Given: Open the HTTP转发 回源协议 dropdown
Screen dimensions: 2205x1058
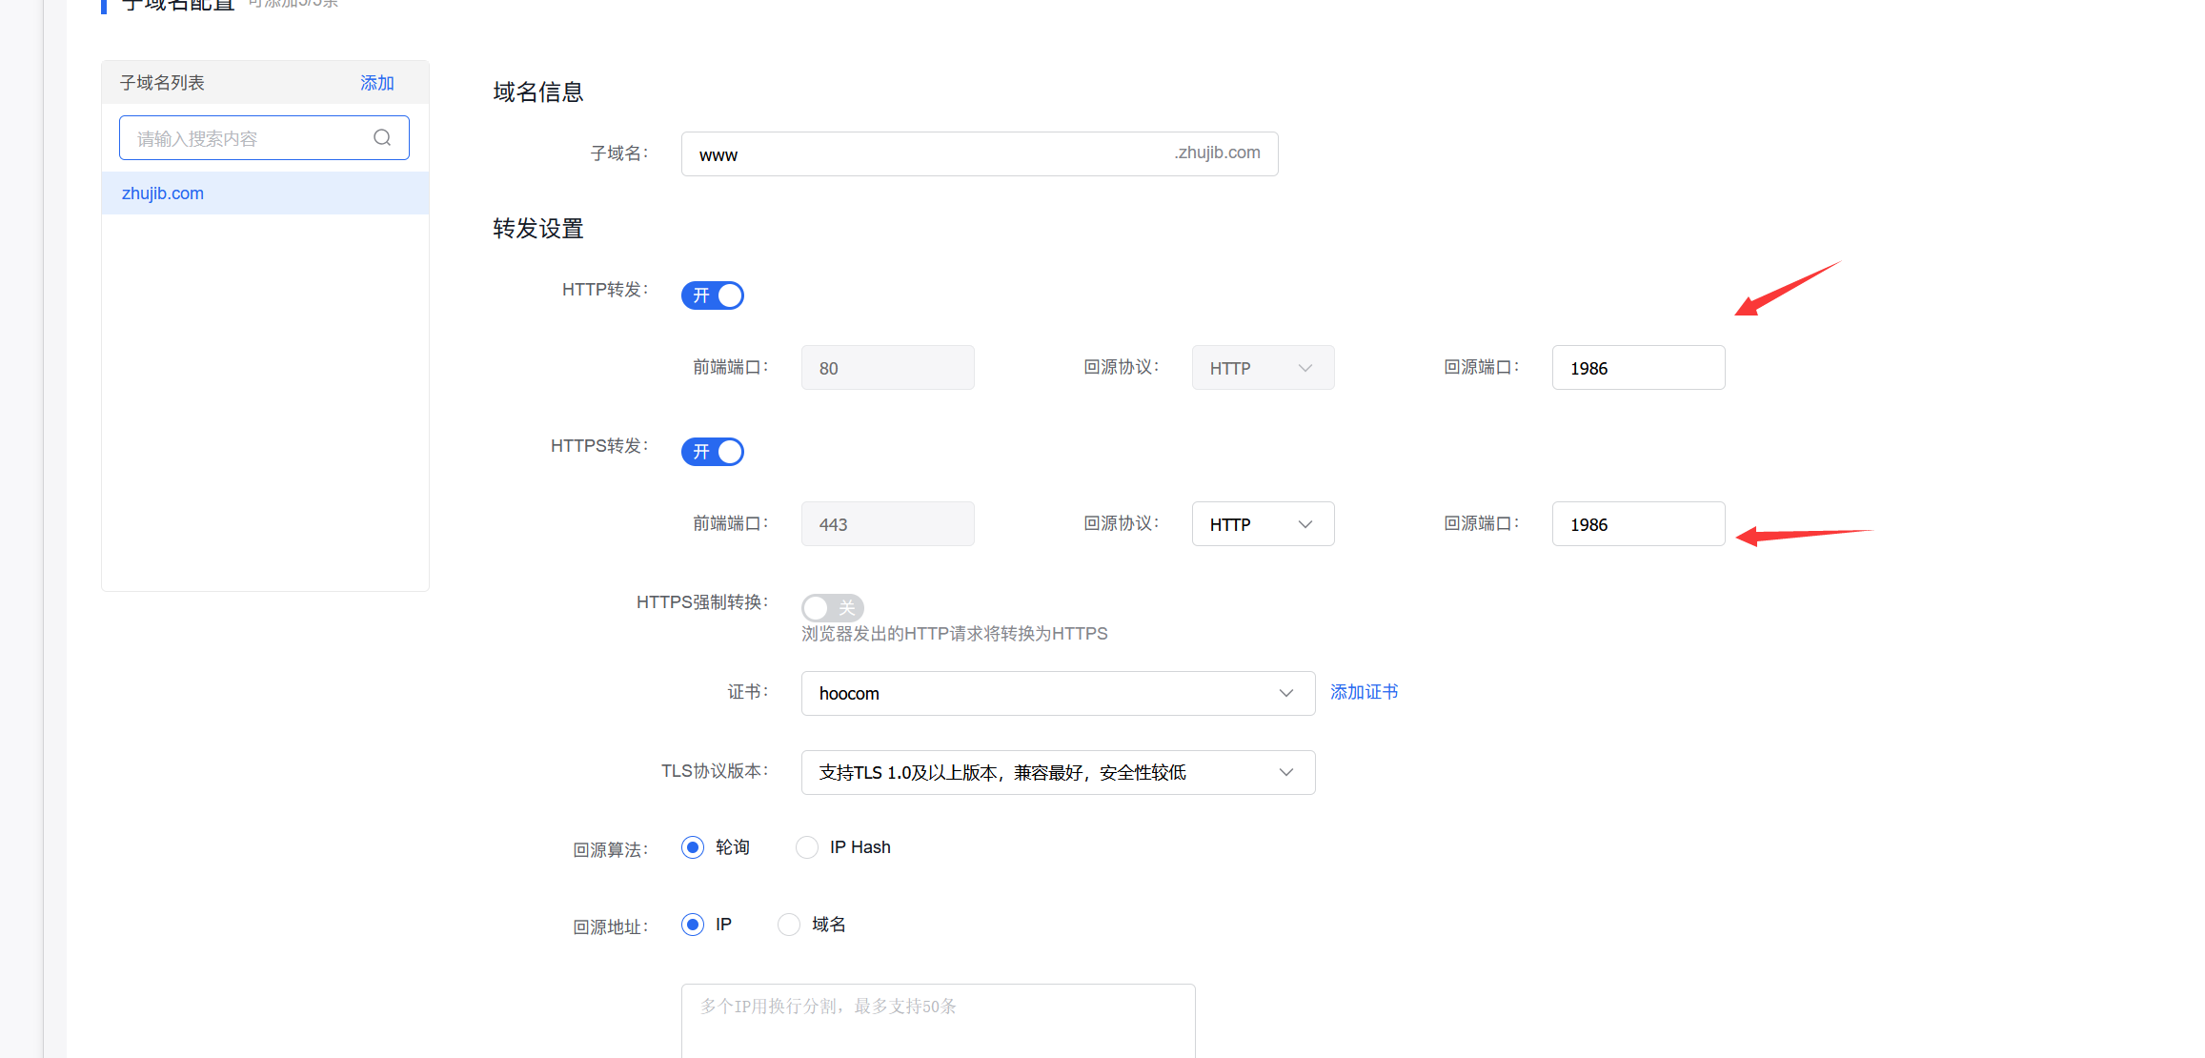Looking at the screenshot, I should coord(1264,368).
